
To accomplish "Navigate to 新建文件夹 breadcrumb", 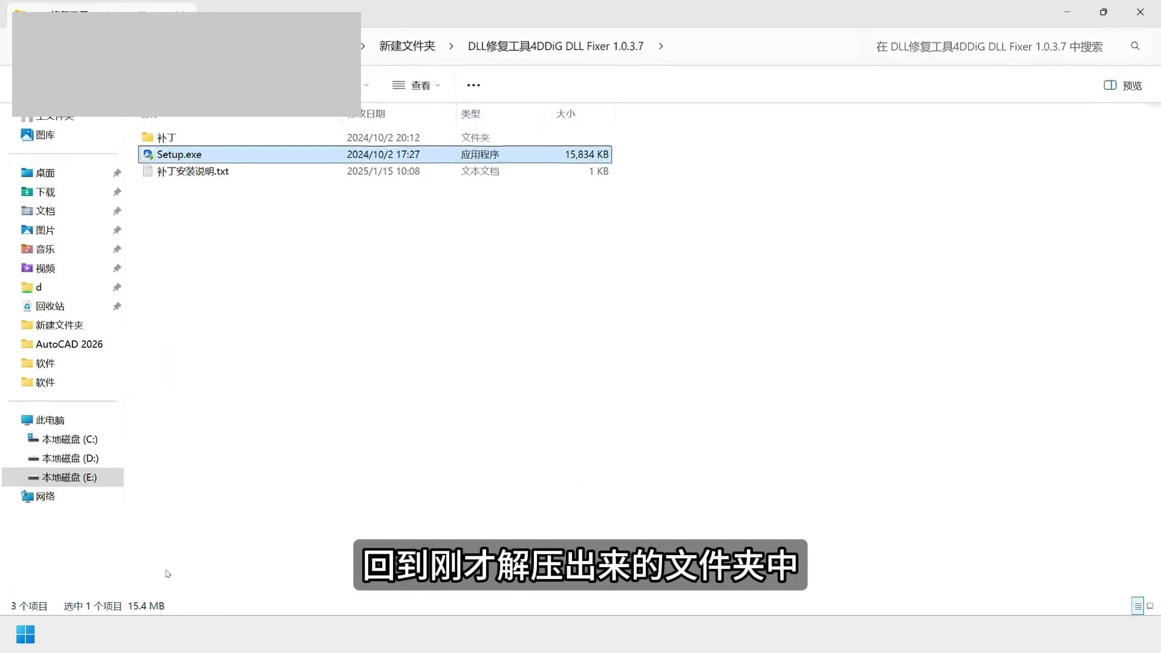I will (x=407, y=46).
